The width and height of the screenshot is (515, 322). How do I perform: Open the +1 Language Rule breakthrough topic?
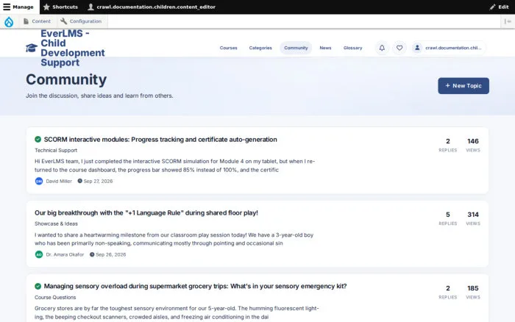click(x=146, y=213)
